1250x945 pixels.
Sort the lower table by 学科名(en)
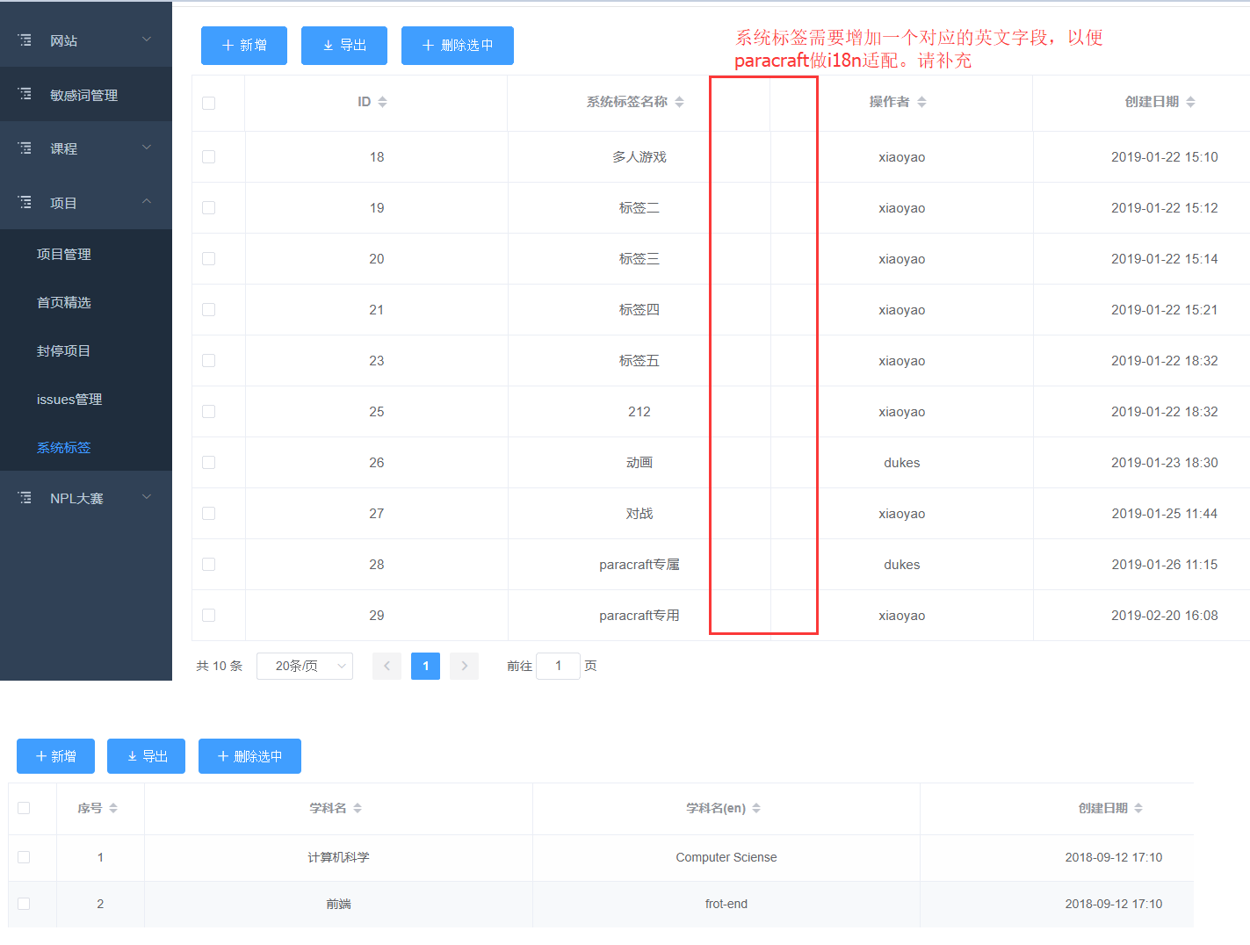(756, 808)
